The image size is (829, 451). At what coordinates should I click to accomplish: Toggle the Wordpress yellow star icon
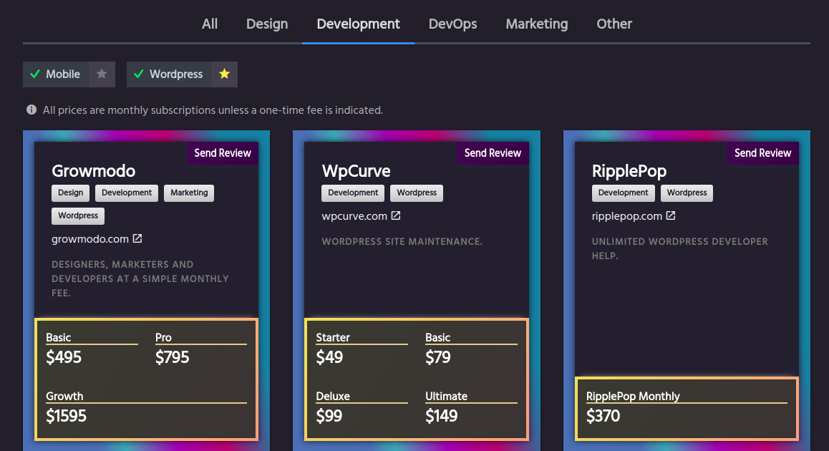click(x=224, y=74)
